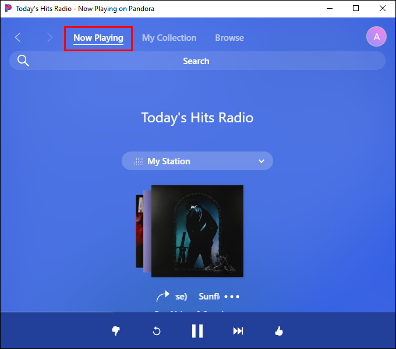This screenshot has height=349, width=396.
Task: Open the three-dot more options menu
Action: tap(232, 297)
